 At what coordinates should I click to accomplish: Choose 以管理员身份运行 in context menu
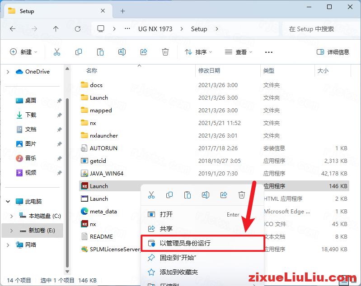pyautogui.click(x=202, y=243)
